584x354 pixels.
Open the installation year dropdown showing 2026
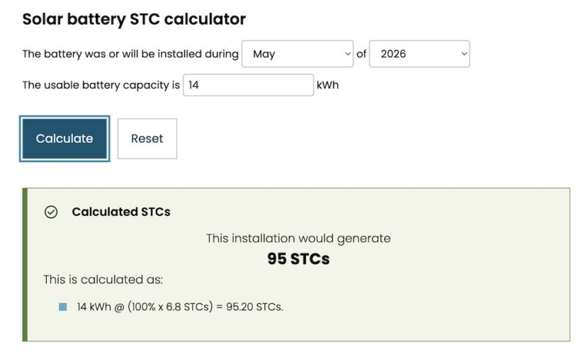pos(420,54)
